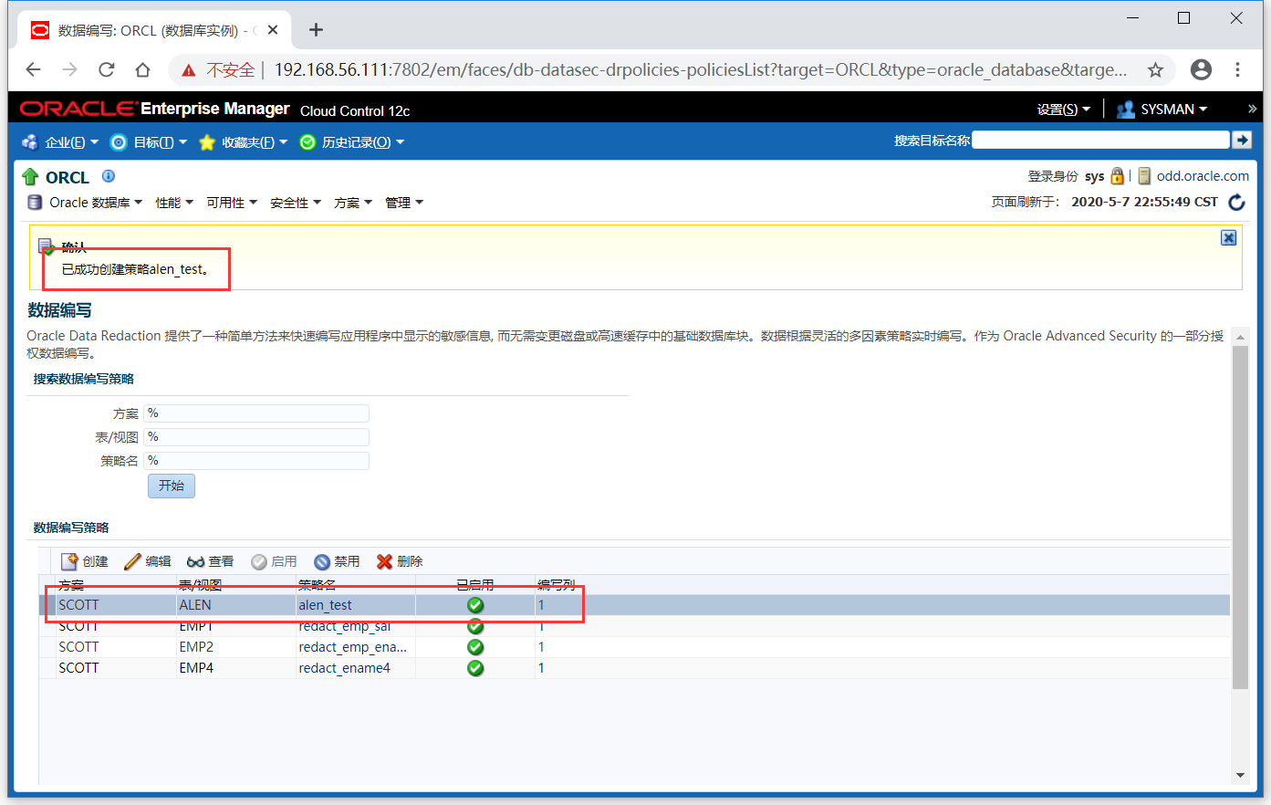This screenshot has height=805, width=1271.
Task: Click scrollbar up arrow of page panel
Action: 1240,336
